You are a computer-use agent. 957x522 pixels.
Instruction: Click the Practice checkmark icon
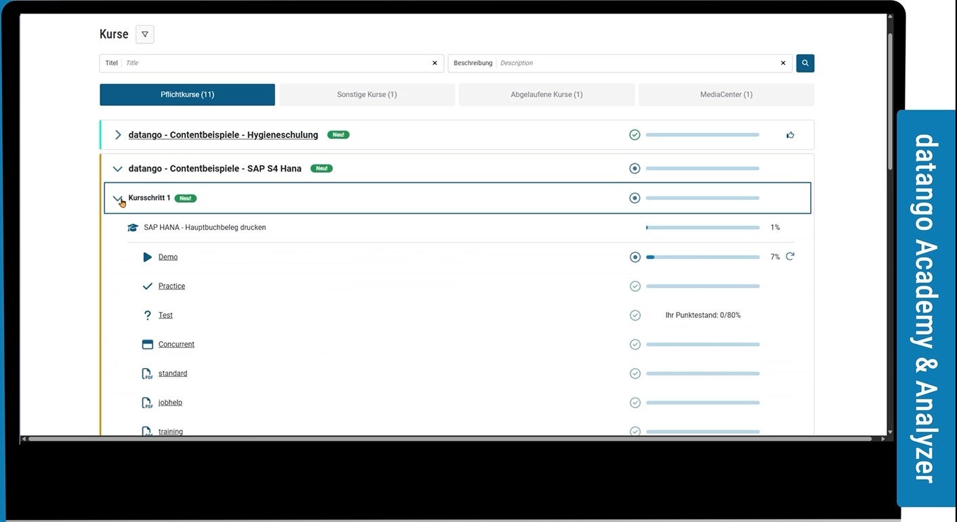click(x=148, y=286)
